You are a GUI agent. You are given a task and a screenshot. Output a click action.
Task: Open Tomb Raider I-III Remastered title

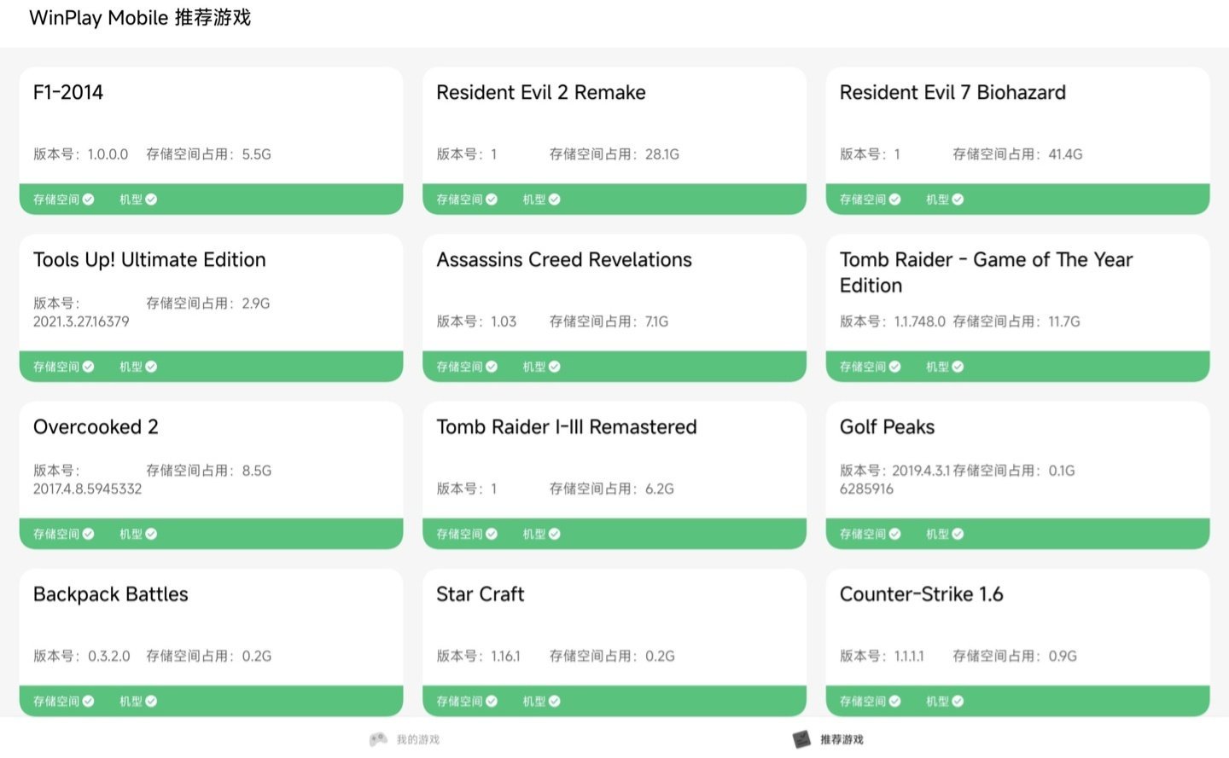[566, 427]
